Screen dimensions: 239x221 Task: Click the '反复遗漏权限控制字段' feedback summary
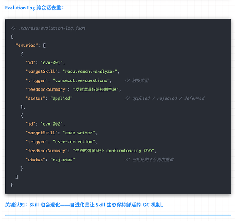pos(95,90)
